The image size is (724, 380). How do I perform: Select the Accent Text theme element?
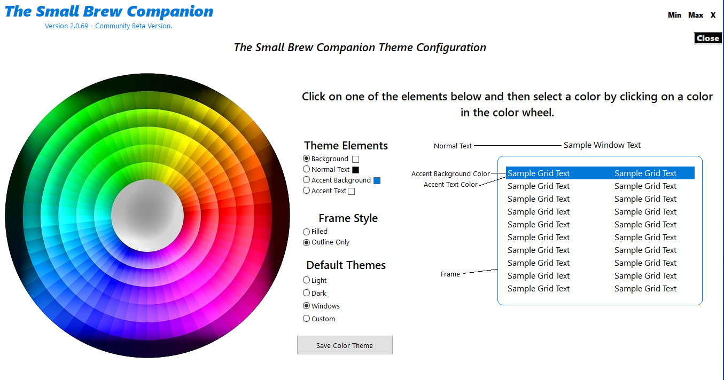306,191
